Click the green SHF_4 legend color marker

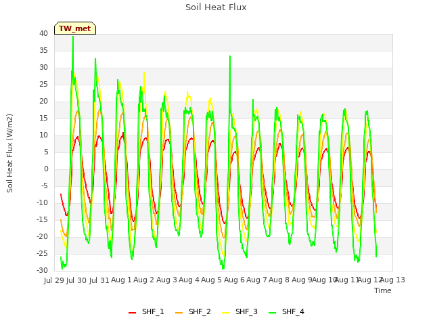tap(272, 313)
